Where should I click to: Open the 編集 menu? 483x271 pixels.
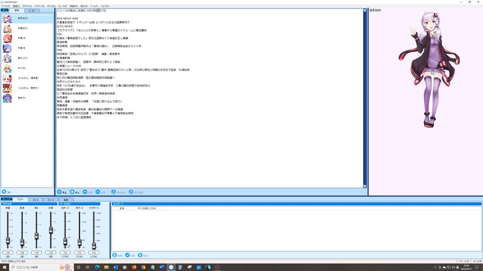pos(16,6)
